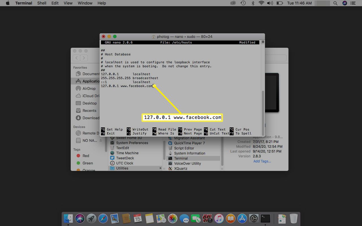Open Finder from the Dock
The image size is (362, 226).
pyautogui.click(x=68, y=218)
